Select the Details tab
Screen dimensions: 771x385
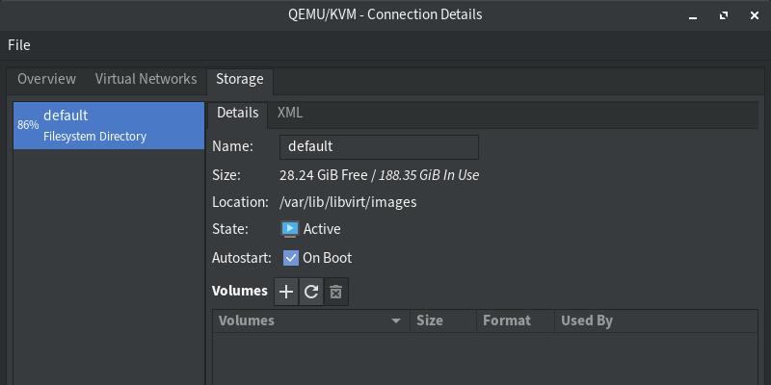237,113
